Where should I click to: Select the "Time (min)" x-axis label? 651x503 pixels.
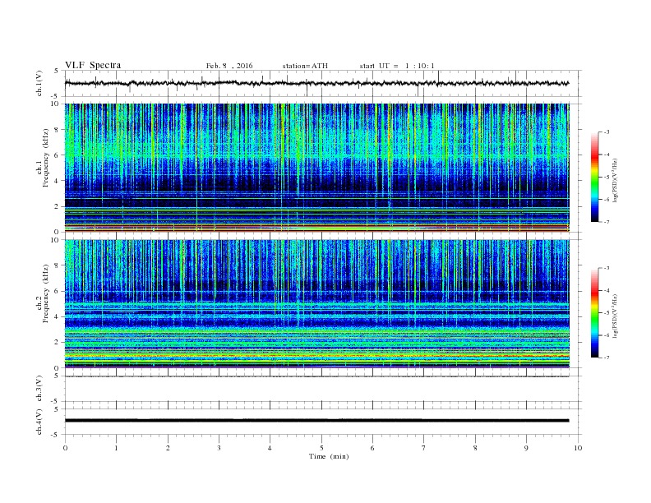329,456
